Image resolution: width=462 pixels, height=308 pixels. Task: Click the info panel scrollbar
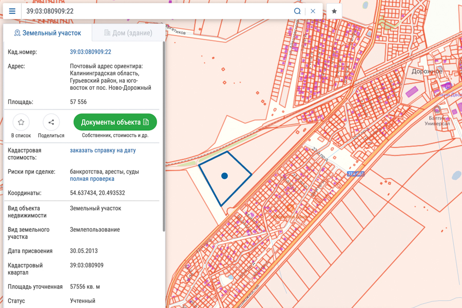(x=164, y=136)
